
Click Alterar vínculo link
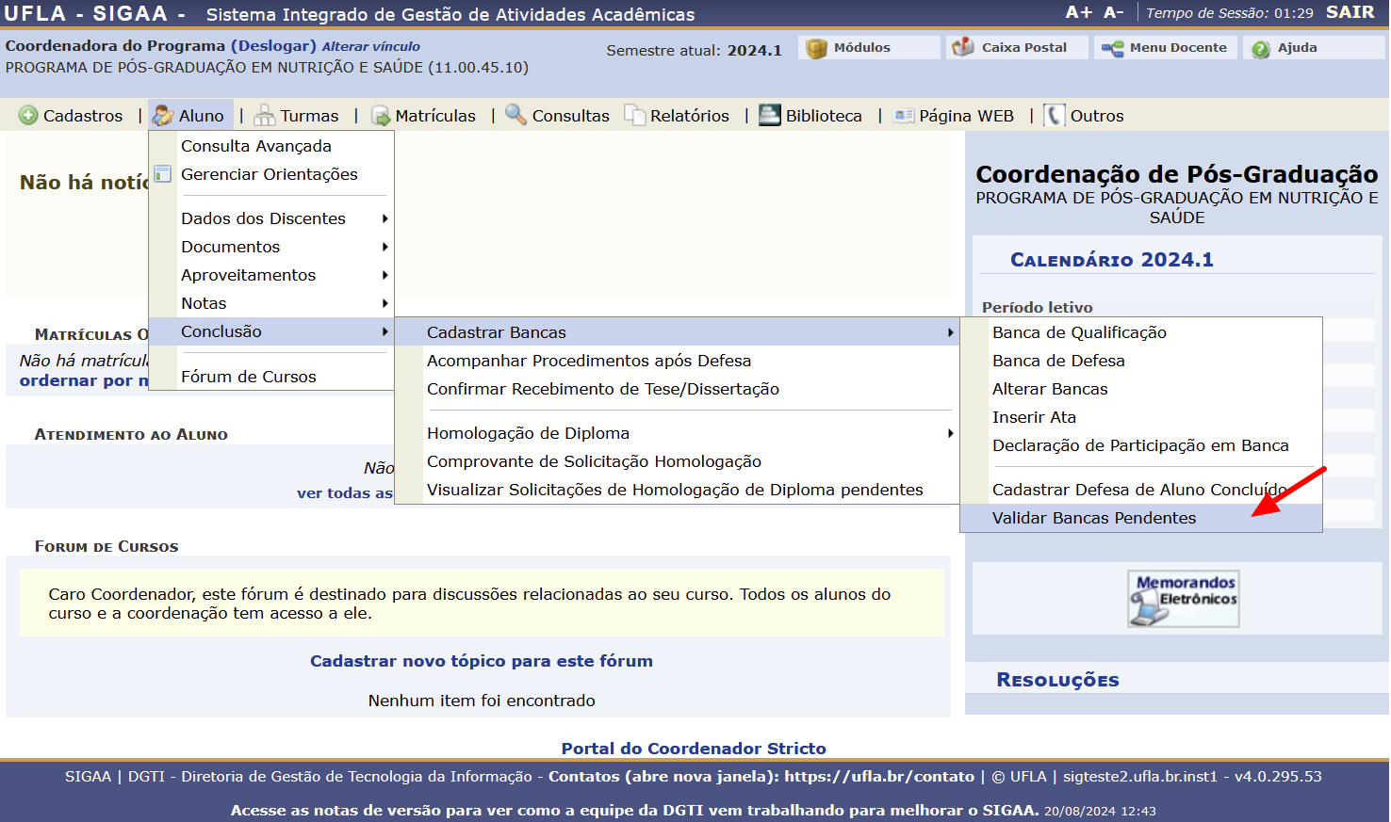371,46
